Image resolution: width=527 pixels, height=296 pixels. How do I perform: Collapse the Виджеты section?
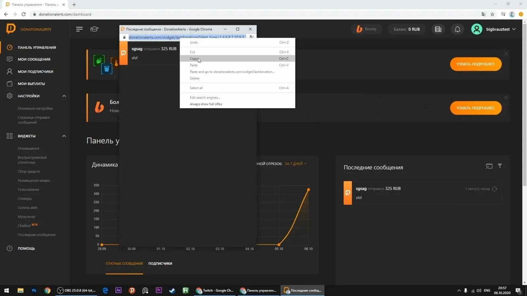64,136
